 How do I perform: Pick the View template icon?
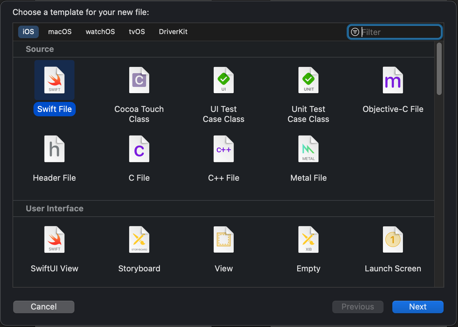coord(224,239)
